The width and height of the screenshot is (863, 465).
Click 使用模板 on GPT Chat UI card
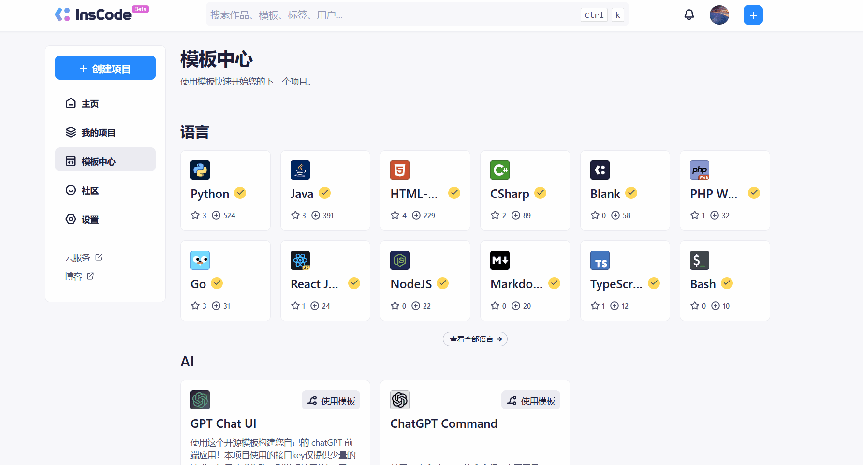(331, 400)
